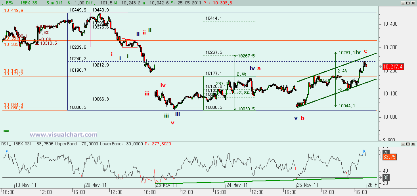Click the 'LowerBand: 30,0000' RSI header text
The height and width of the screenshot is (196, 417).
121,144
